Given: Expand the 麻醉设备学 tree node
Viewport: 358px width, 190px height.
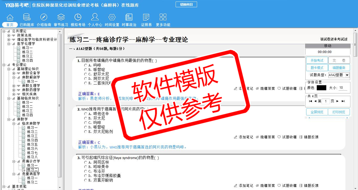Looking at the screenshot, I should [14, 73].
